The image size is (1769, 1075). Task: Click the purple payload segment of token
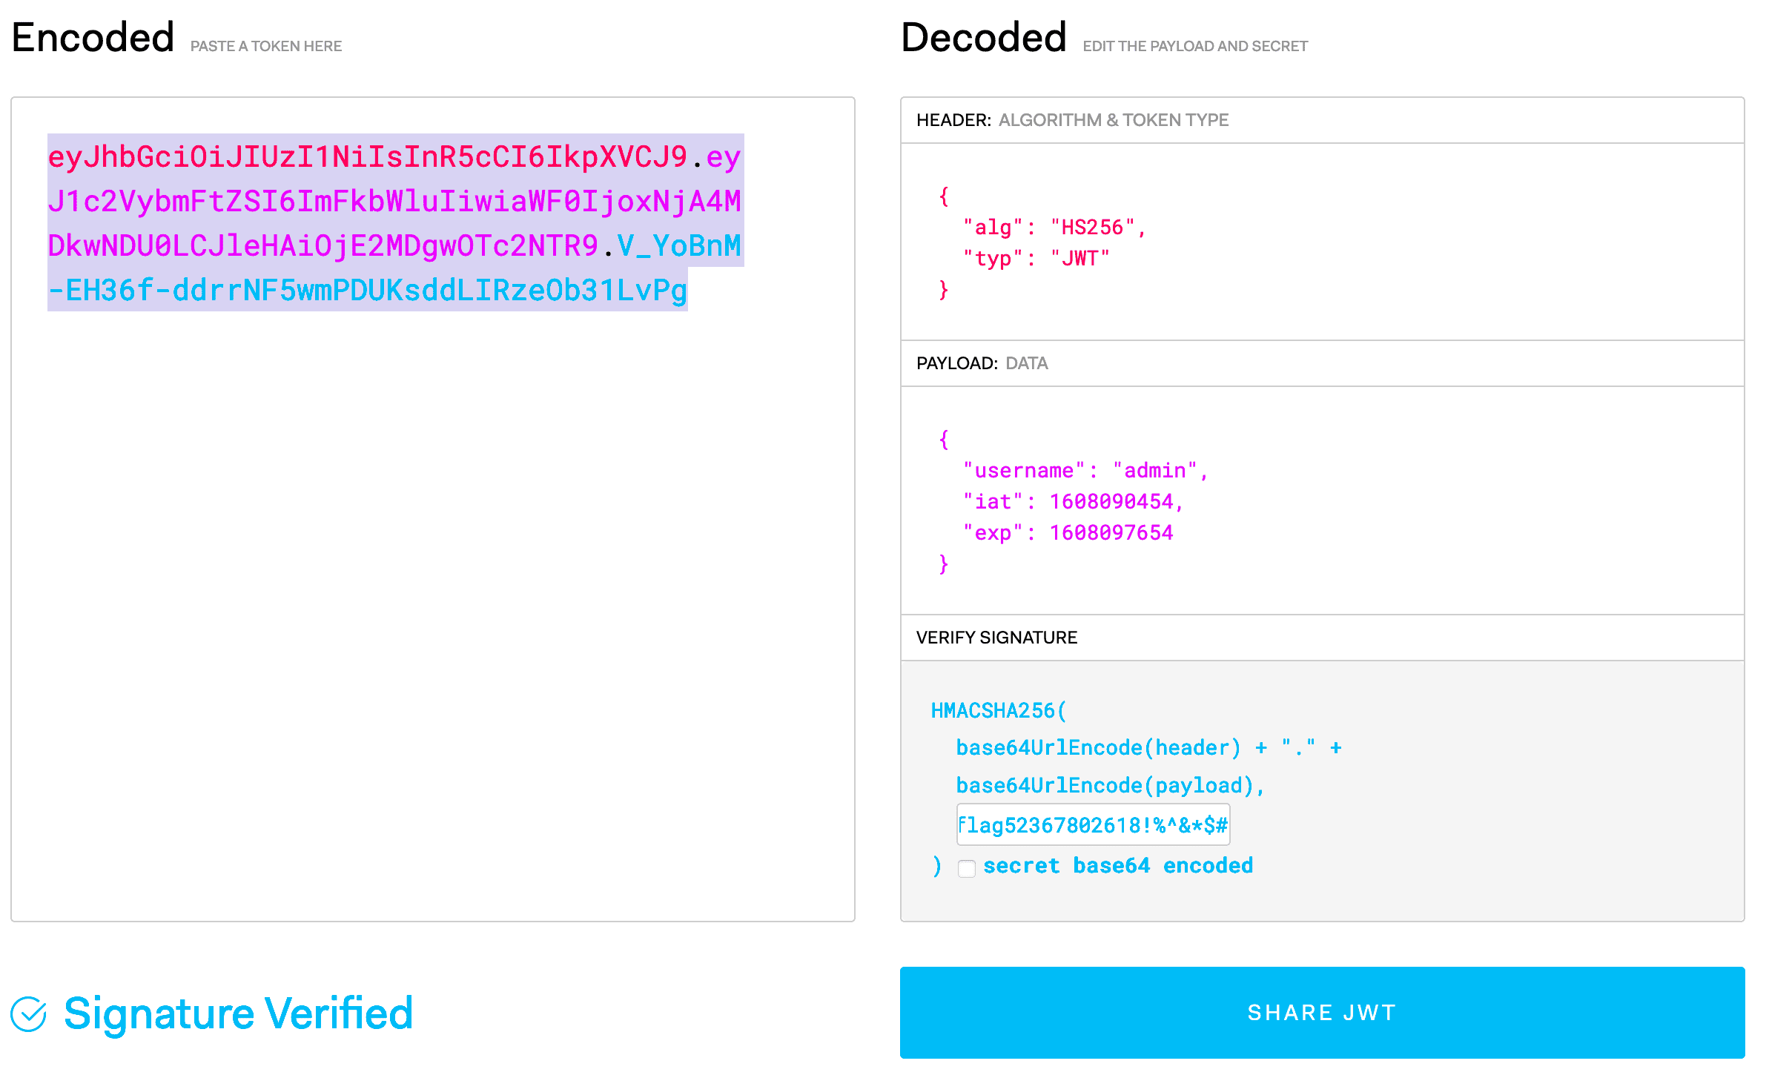pyautogui.click(x=393, y=202)
